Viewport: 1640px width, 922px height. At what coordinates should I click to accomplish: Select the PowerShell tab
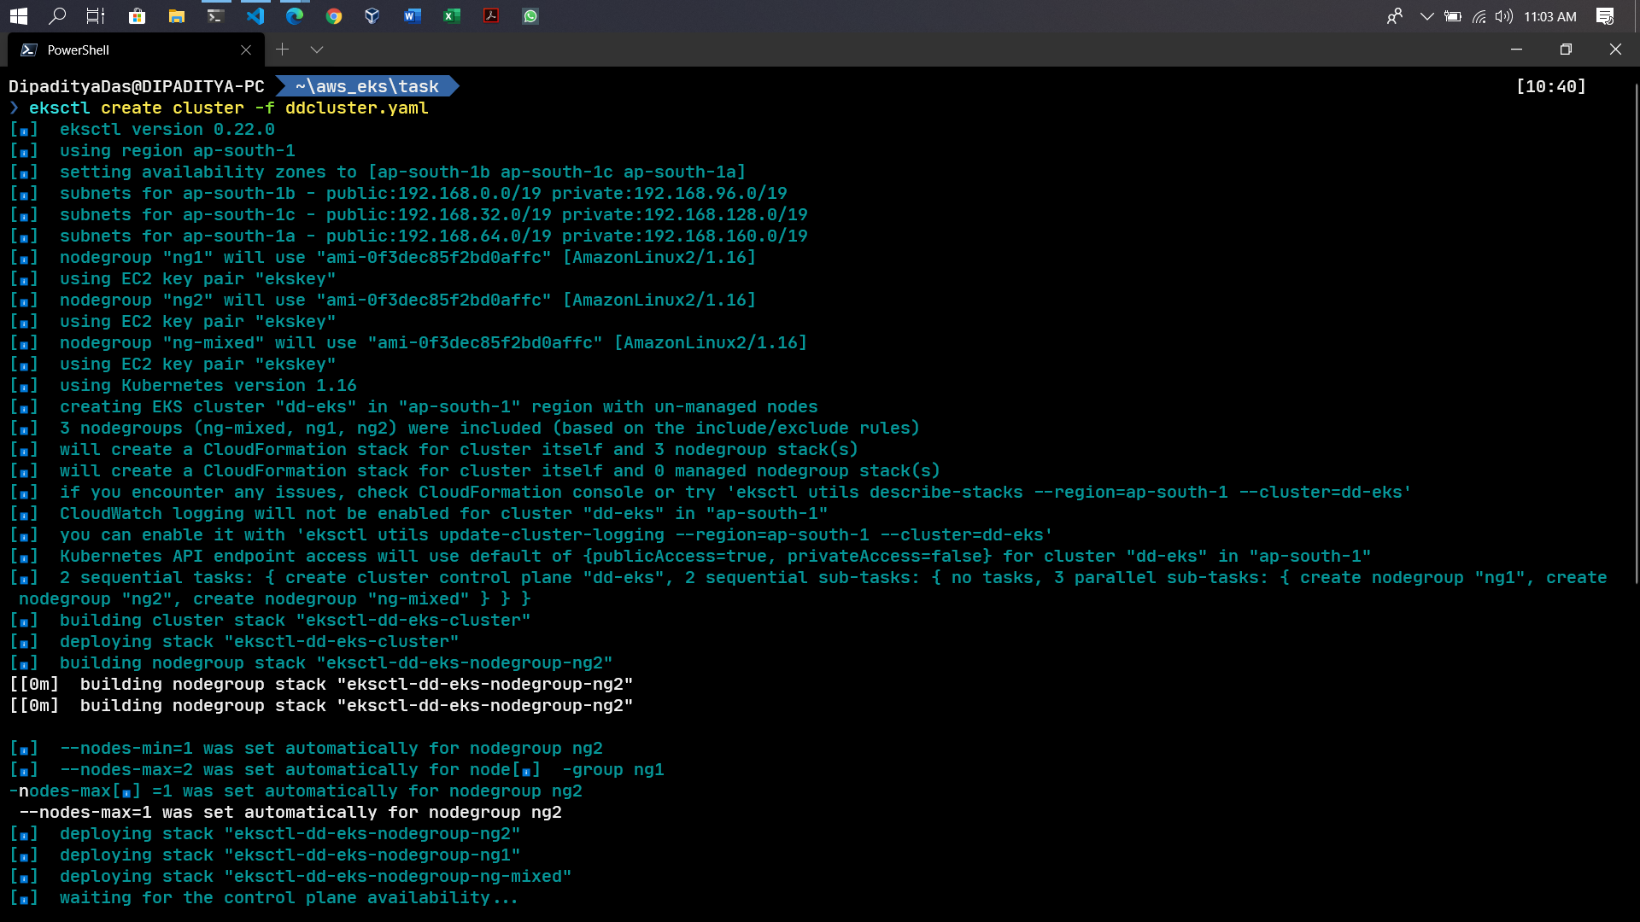click(x=128, y=50)
